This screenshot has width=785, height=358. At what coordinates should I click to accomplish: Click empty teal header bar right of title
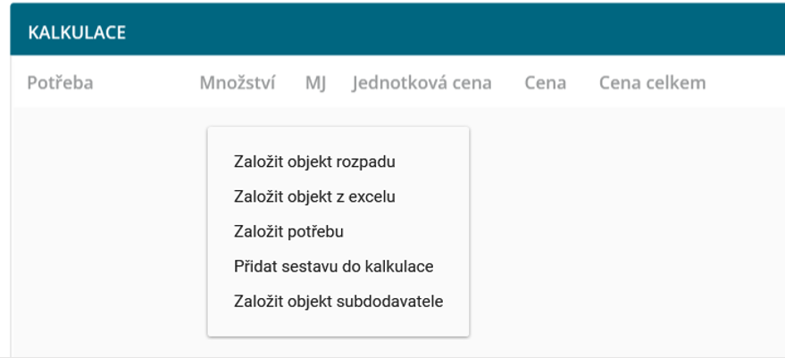447,33
